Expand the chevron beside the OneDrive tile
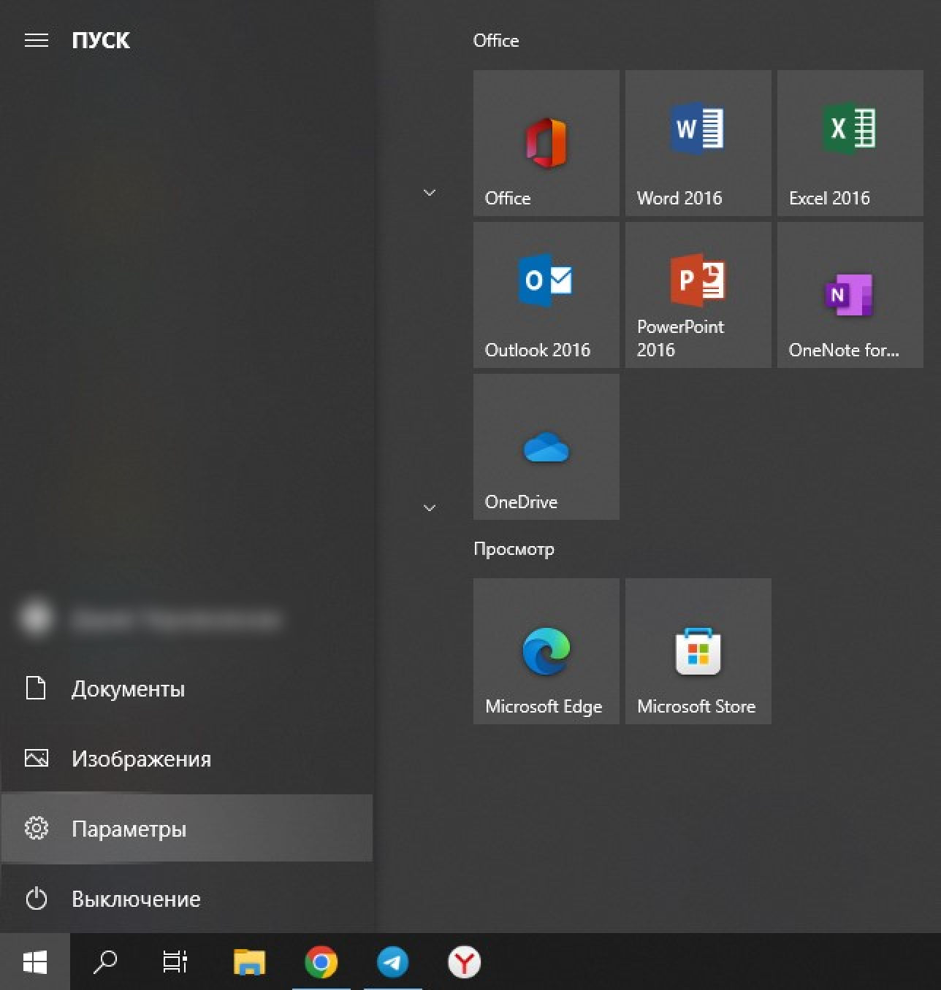The height and width of the screenshot is (990, 941). point(430,507)
